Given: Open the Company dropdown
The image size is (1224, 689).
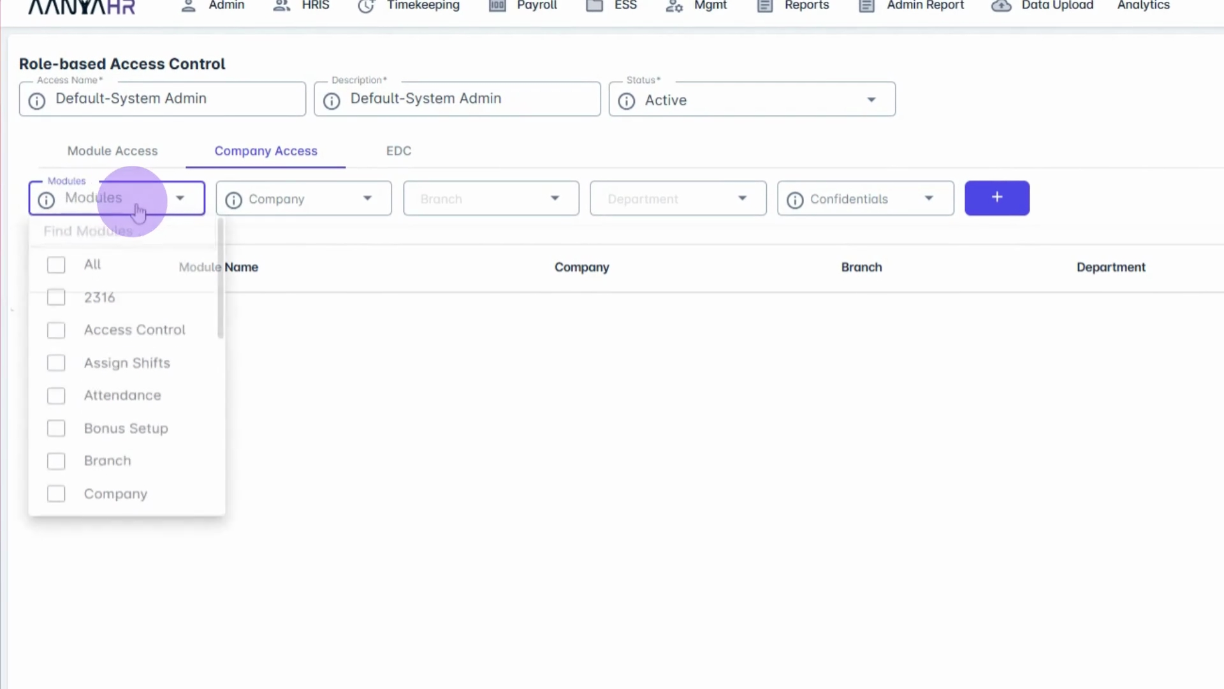Looking at the screenshot, I should [x=303, y=199].
